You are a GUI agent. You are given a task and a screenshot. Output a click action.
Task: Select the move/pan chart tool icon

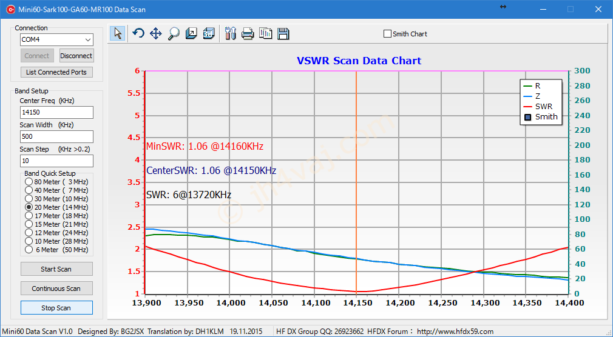[x=156, y=33]
